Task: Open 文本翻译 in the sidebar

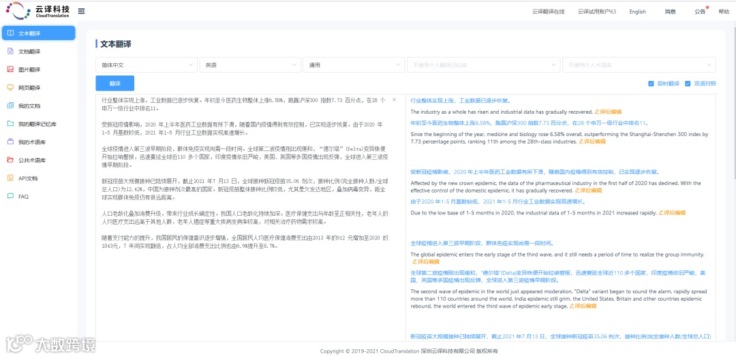Action: (38, 33)
